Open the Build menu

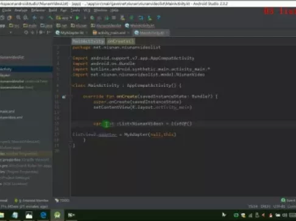tap(52, 10)
